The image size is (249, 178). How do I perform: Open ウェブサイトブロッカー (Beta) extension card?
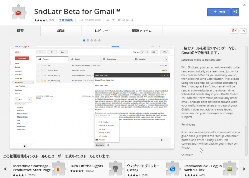click(x=153, y=169)
